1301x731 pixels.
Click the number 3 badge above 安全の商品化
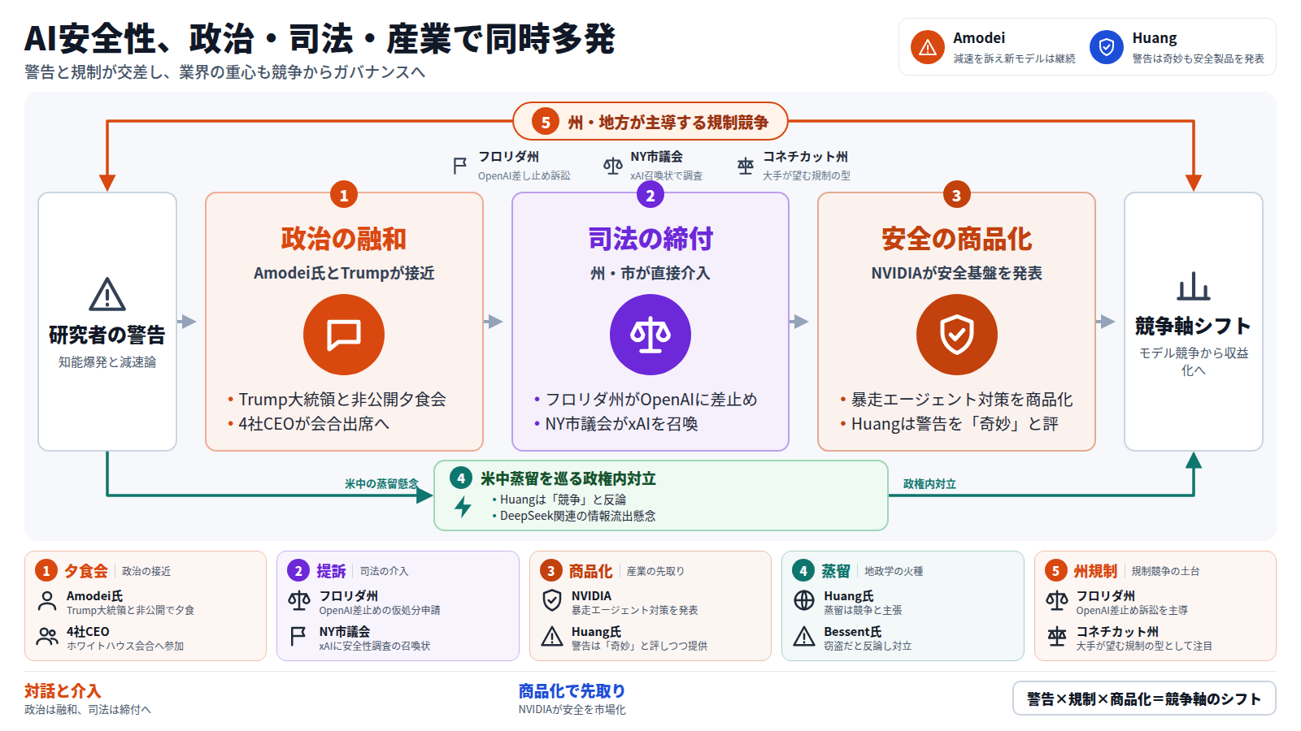coord(956,195)
